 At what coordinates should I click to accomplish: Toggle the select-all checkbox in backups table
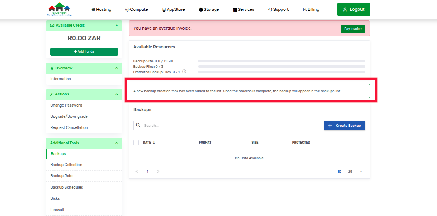click(x=136, y=143)
